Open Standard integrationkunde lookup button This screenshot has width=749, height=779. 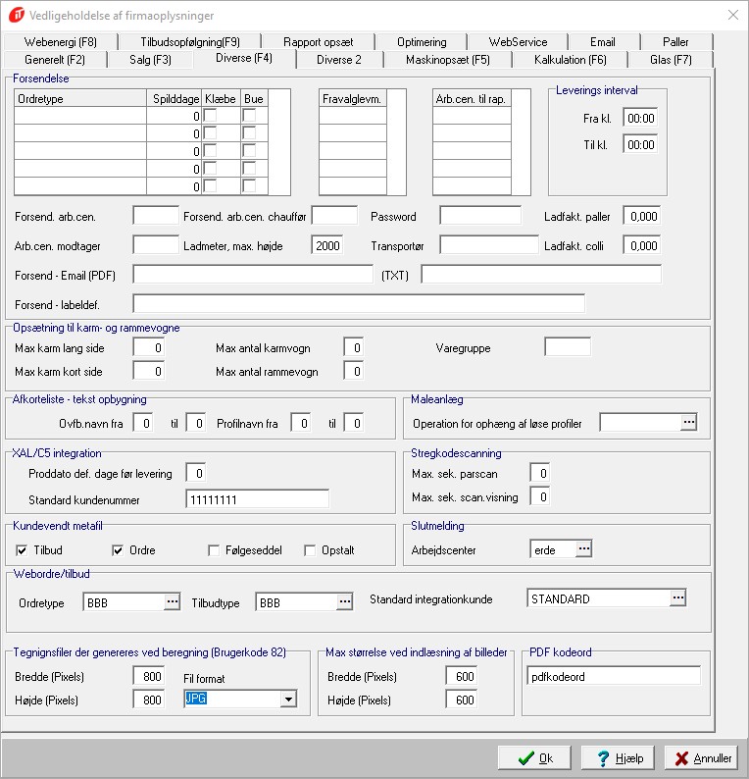[x=677, y=597]
